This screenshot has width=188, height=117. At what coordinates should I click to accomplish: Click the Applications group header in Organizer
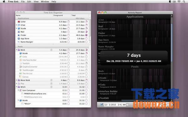point(52,18)
